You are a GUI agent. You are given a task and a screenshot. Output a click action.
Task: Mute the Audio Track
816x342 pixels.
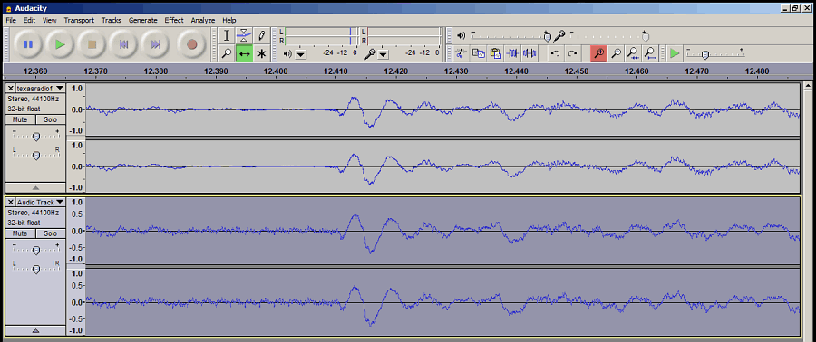pos(20,233)
